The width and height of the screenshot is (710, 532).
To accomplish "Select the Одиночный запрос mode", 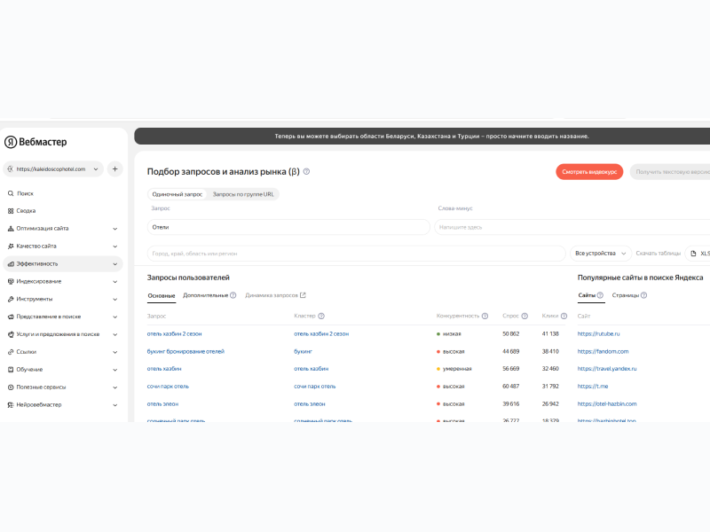I will (177, 193).
